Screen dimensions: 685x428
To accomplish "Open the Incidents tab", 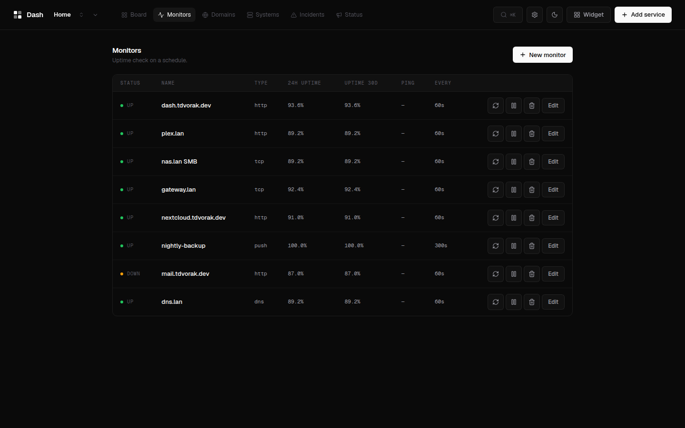I will click(308, 15).
